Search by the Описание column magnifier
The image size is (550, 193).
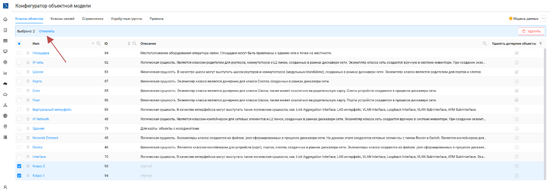[484, 44]
